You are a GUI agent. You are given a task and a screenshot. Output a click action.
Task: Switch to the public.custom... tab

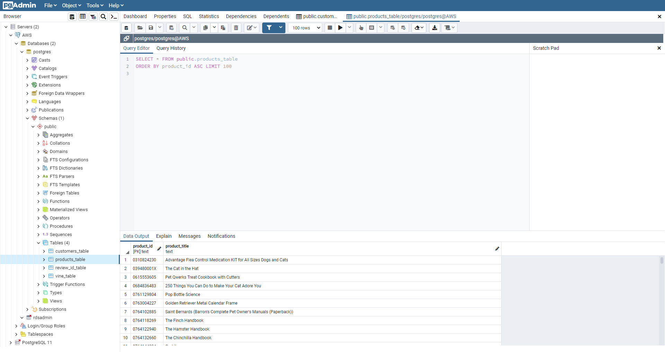point(317,16)
